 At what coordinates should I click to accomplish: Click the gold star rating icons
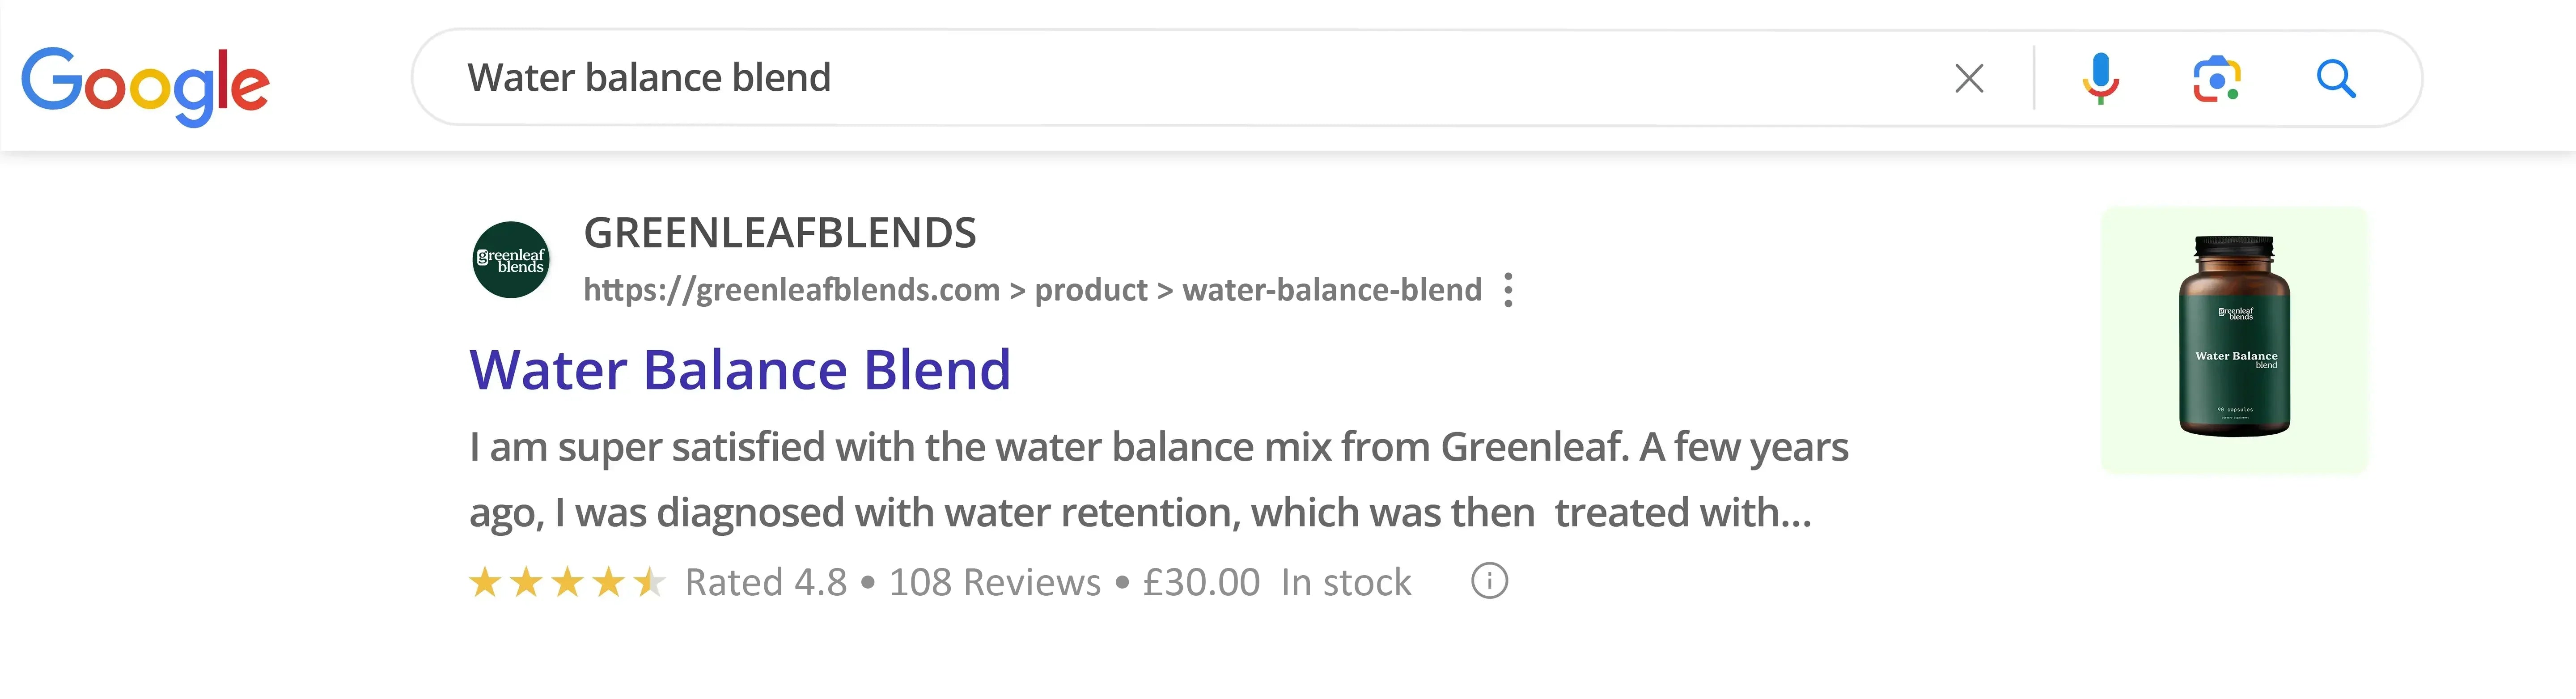tap(567, 581)
